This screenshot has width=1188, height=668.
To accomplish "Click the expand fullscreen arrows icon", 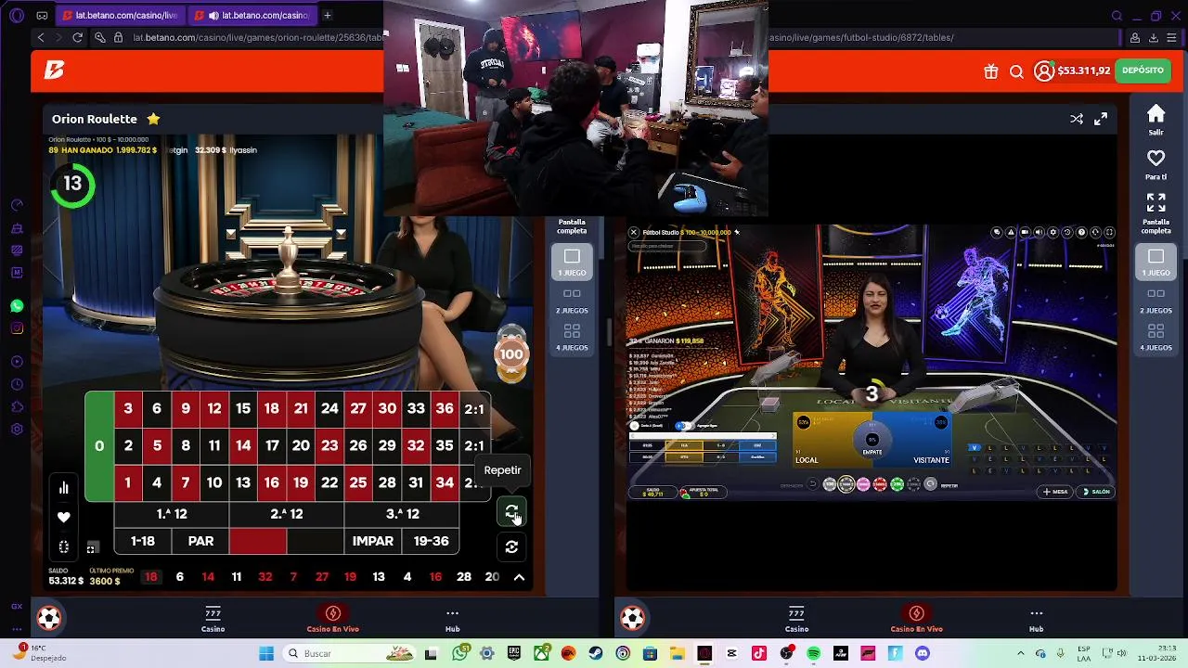I will click(1101, 119).
